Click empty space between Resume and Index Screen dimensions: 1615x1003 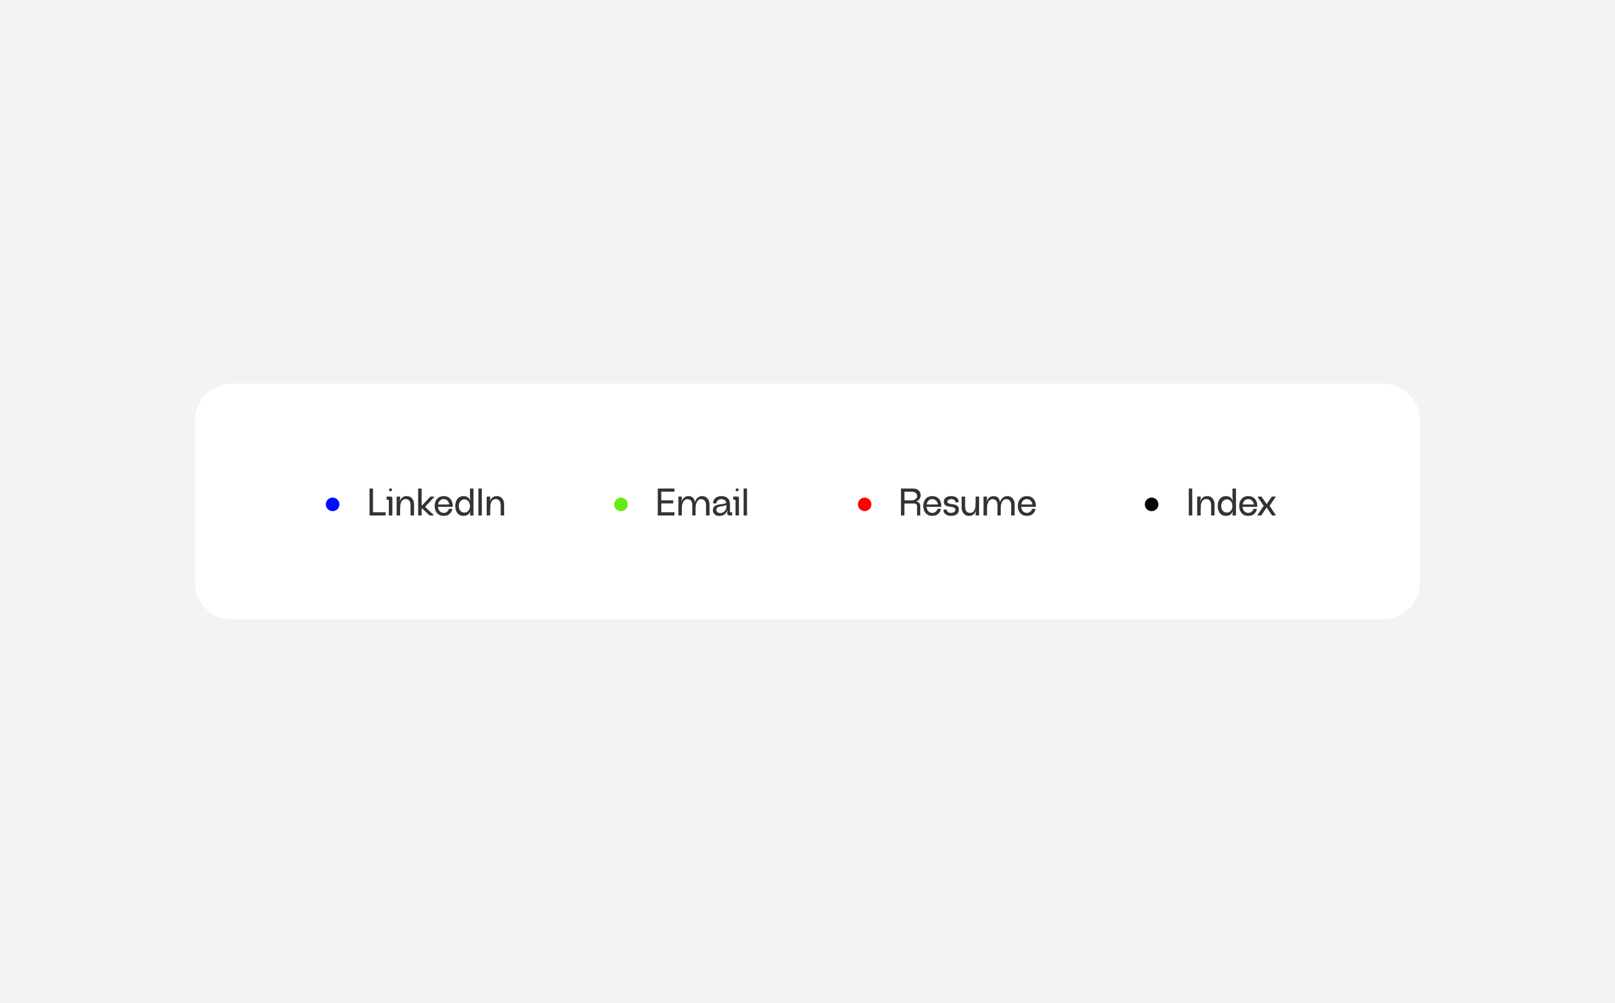[1090, 503]
